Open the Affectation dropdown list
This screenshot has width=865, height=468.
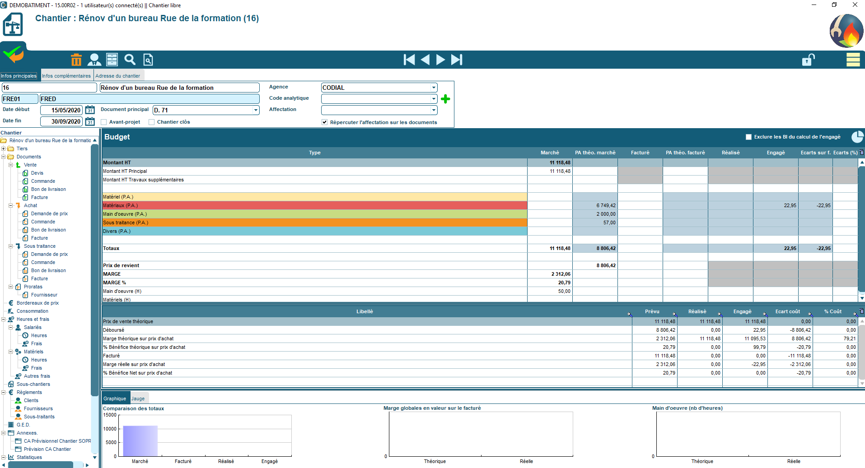[x=433, y=110]
